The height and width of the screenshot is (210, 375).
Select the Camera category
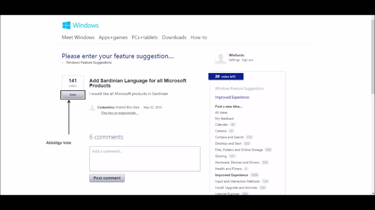pyautogui.click(x=221, y=131)
